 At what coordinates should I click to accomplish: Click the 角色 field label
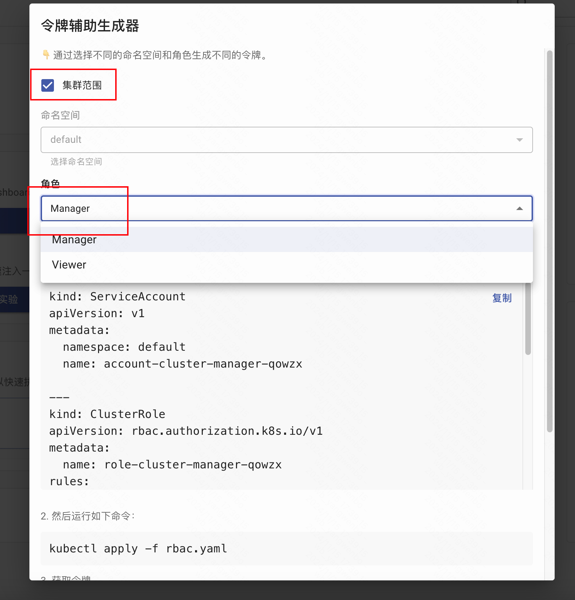50,183
